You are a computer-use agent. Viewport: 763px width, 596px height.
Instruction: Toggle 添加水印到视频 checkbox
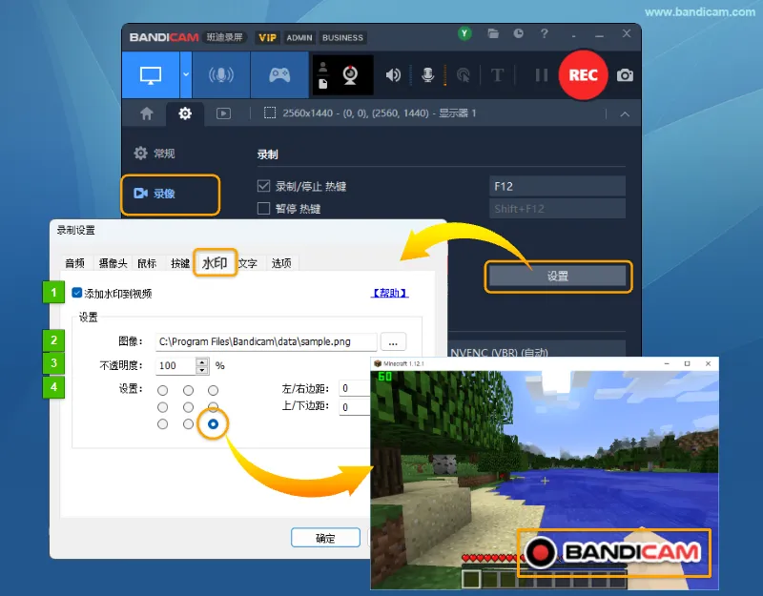click(x=77, y=293)
